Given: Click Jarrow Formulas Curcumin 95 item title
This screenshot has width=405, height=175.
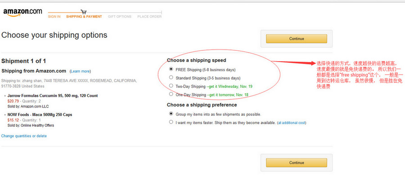Looking at the screenshot, I should 53,96.
